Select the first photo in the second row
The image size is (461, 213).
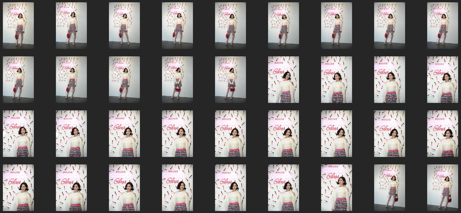pos(18,79)
